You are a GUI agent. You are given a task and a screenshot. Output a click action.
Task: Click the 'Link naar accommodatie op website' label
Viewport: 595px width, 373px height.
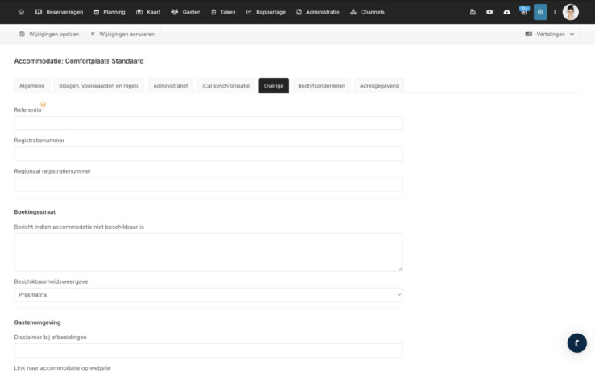(62, 368)
